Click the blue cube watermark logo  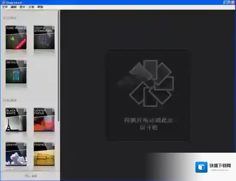pyautogui.click(x=201, y=167)
